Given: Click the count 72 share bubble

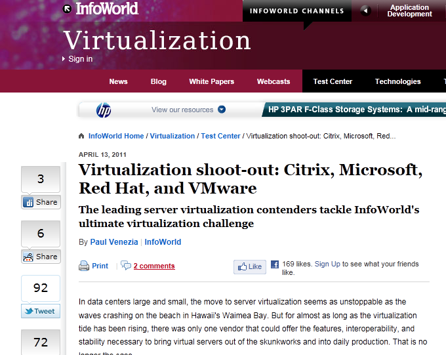Looking at the screenshot, I should click(x=41, y=342).
